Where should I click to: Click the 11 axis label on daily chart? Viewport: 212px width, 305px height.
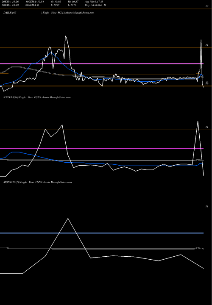click(x=207, y=45)
